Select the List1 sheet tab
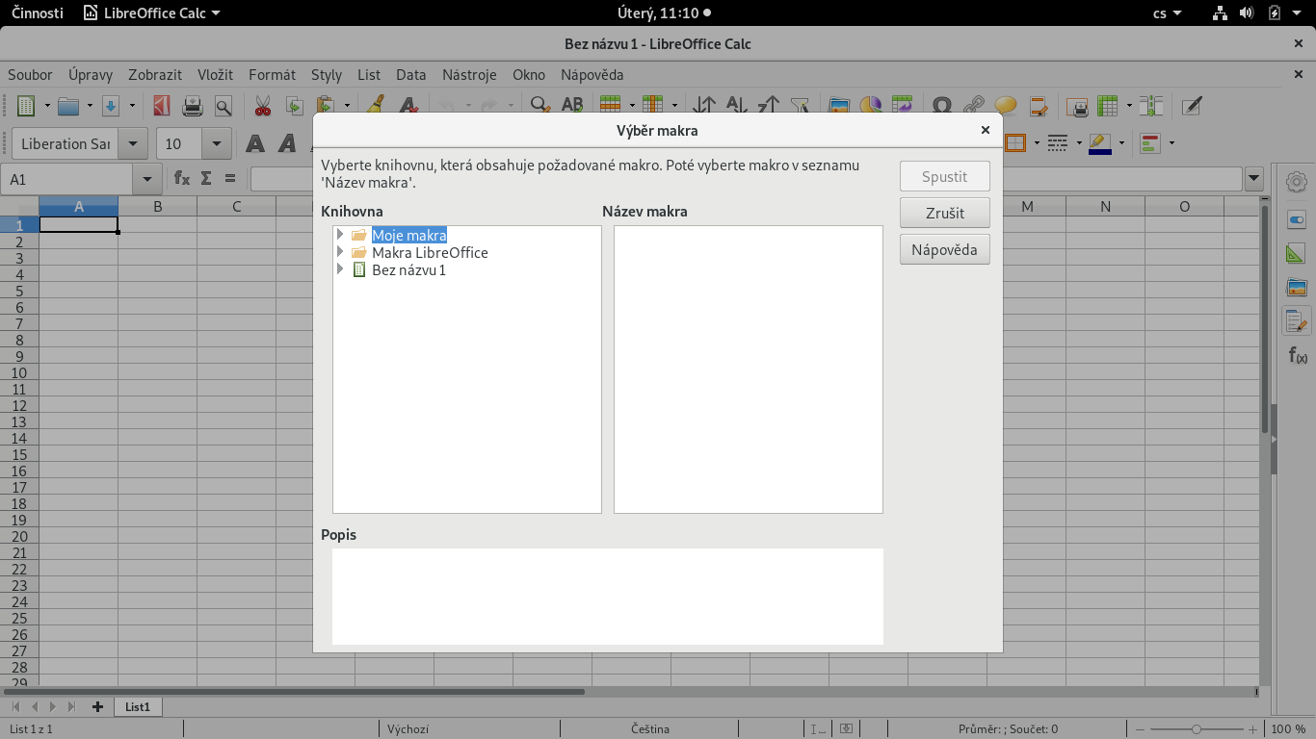This screenshot has height=739, width=1316. 138,706
